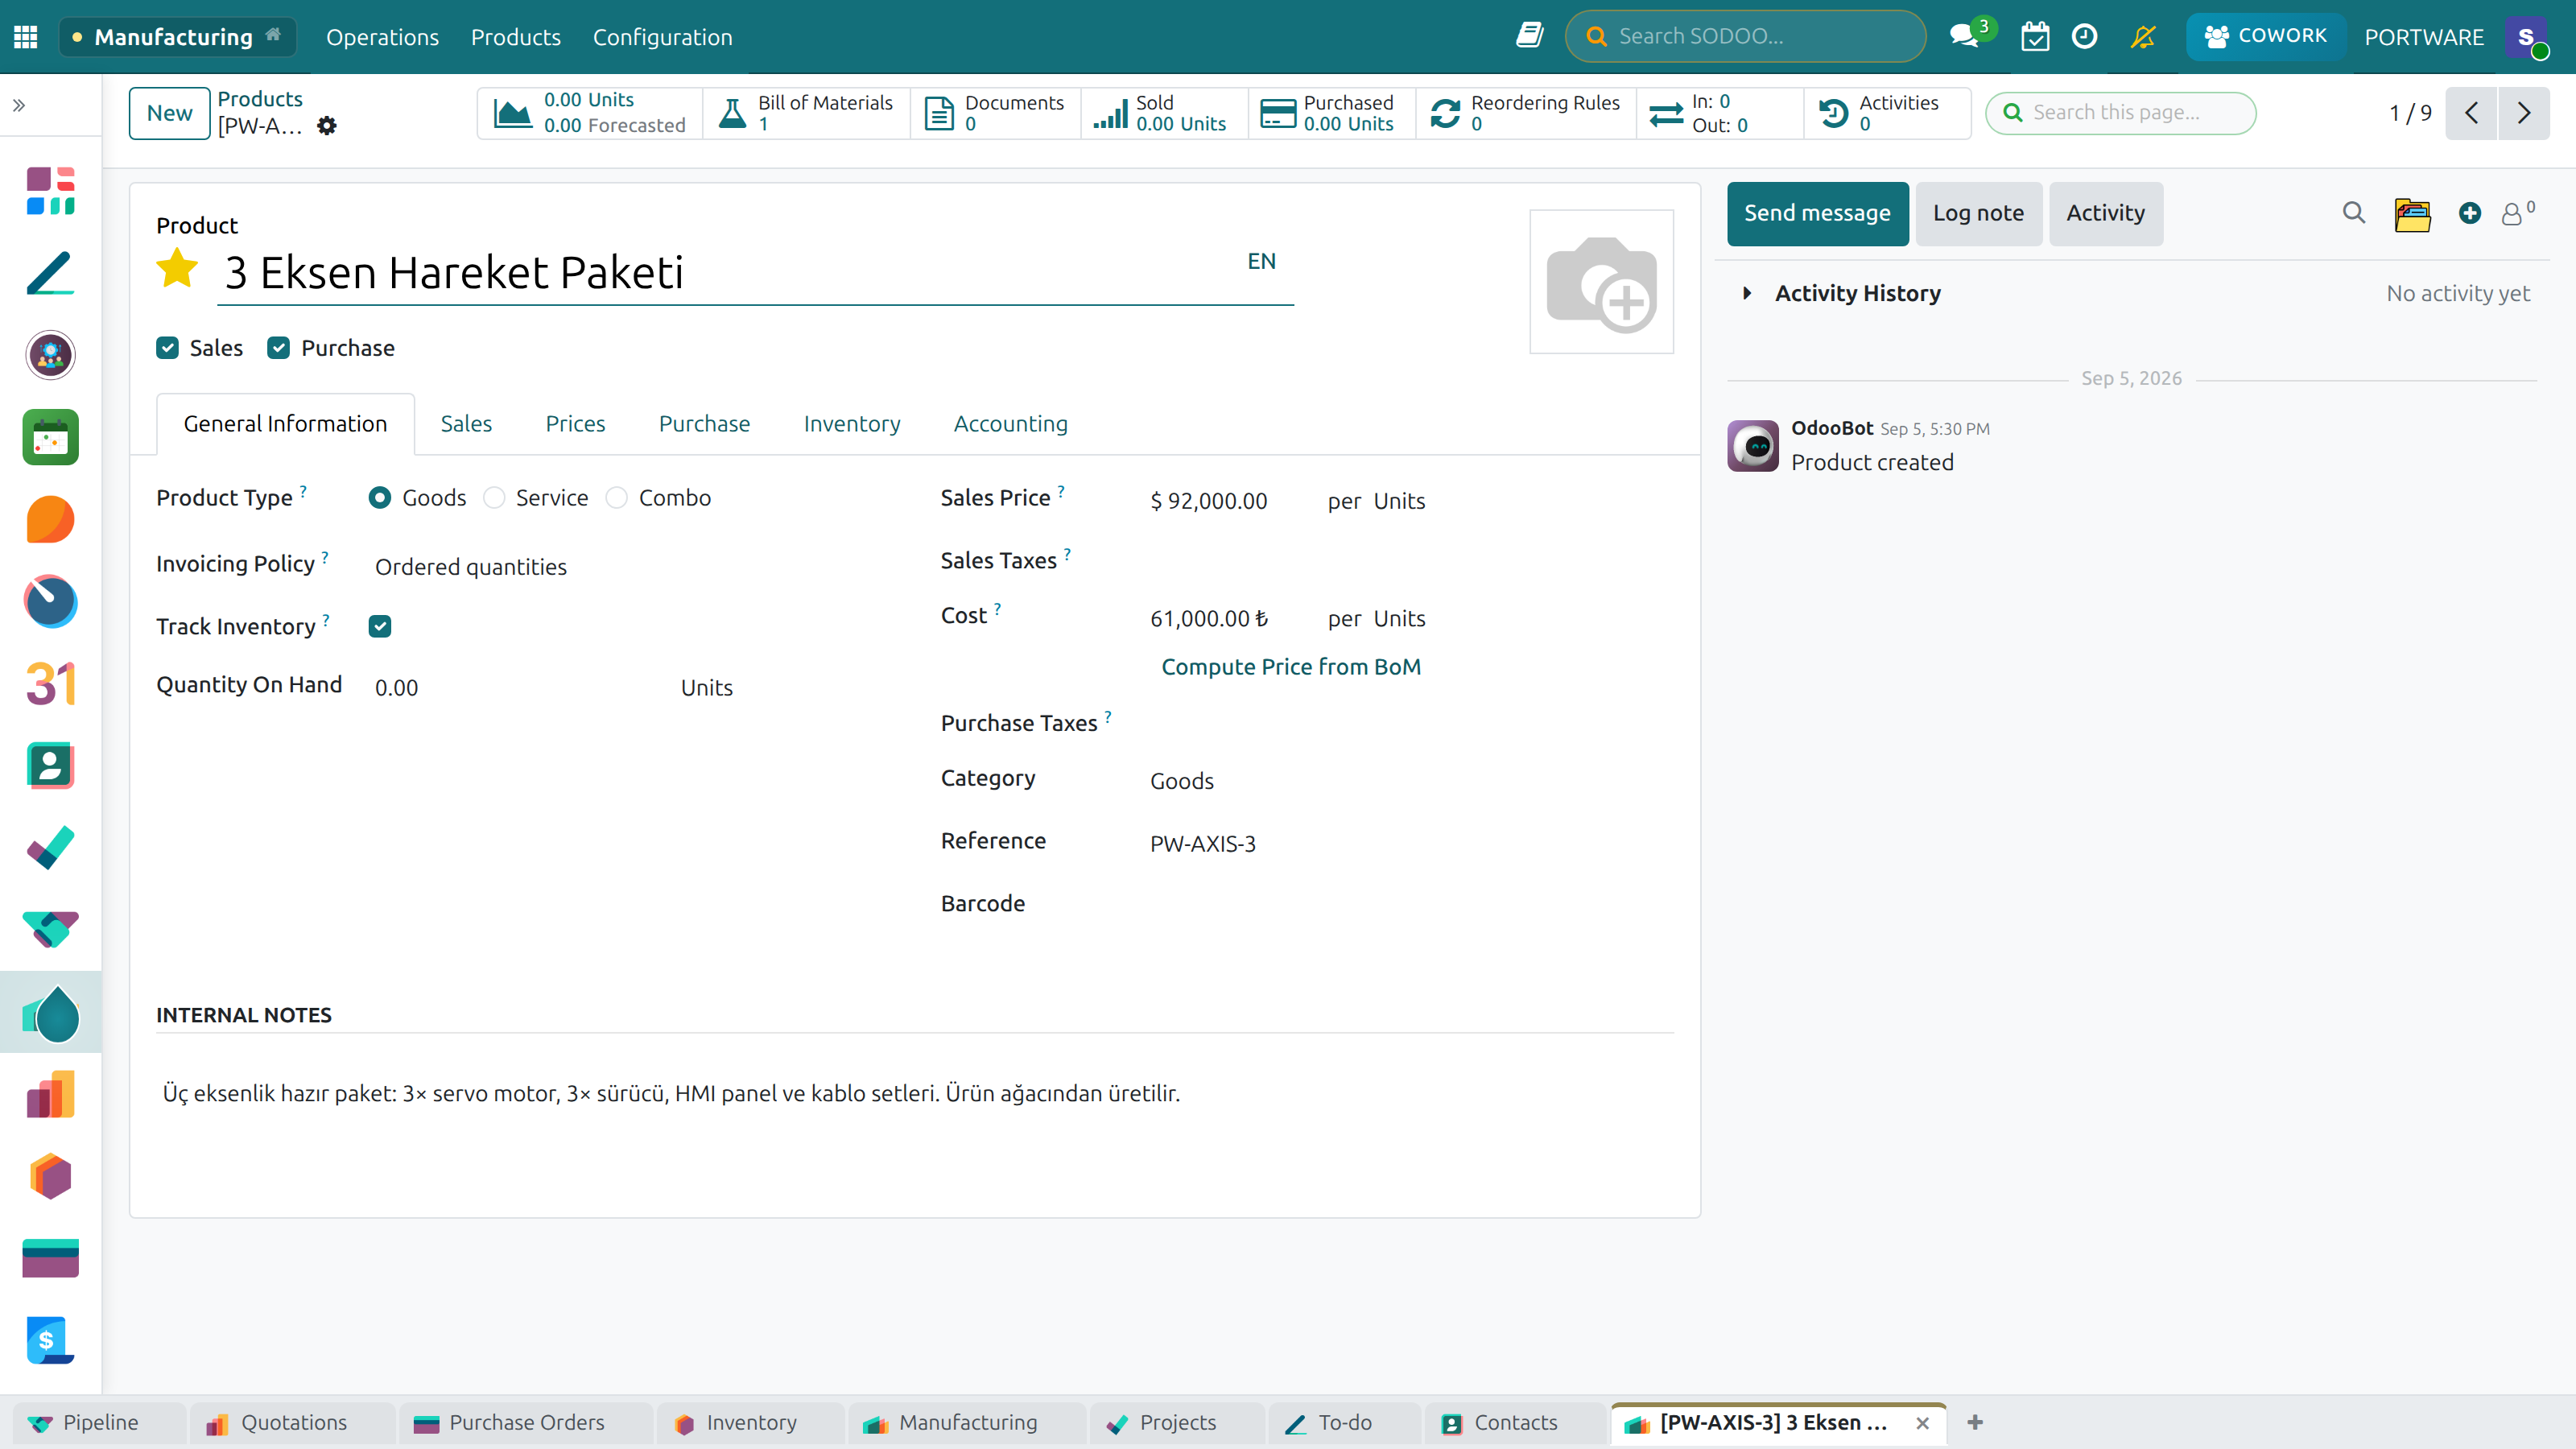This screenshot has width=2576, height=1449.
Task: Open the Inventory box app in sidebar
Action: pyautogui.click(x=50, y=1177)
